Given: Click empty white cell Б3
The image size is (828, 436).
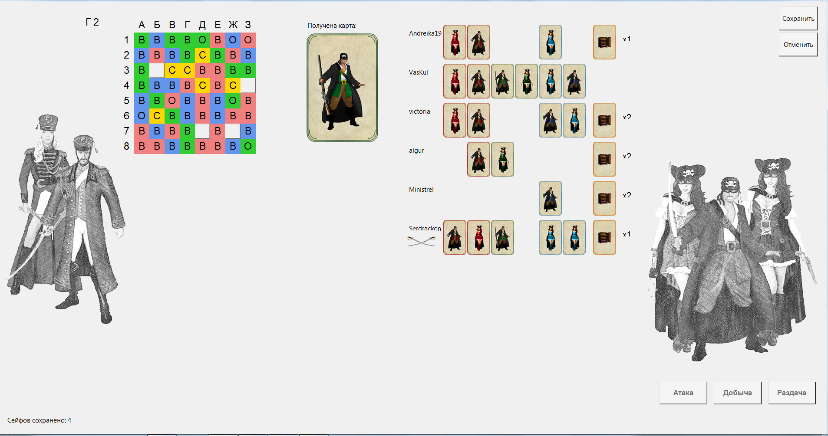Looking at the screenshot, I should (157, 70).
